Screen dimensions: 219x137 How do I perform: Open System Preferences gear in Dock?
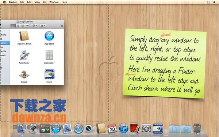146,129
